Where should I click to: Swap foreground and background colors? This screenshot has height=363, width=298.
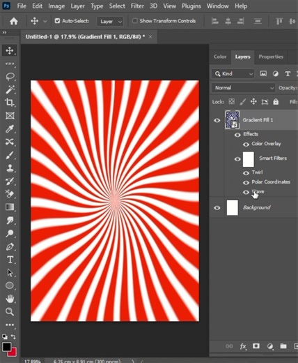[13, 336]
